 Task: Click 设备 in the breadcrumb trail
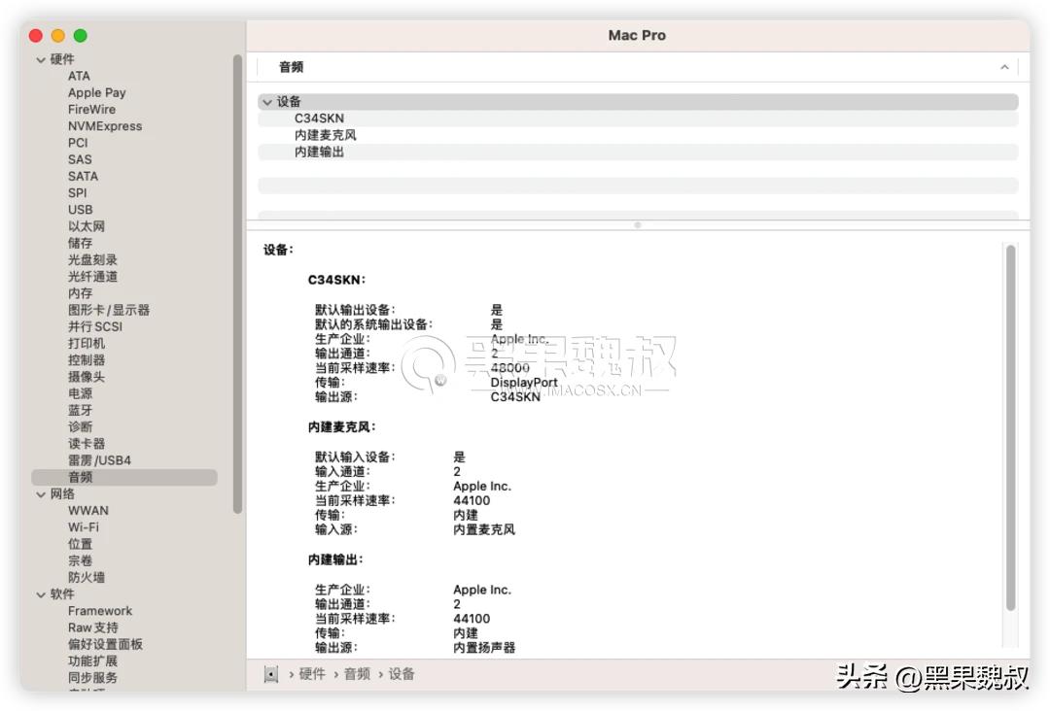tap(402, 673)
